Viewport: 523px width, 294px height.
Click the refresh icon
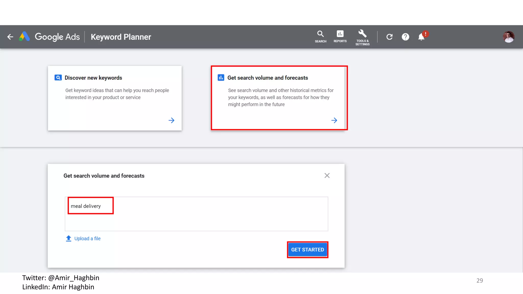pyautogui.click(x=389, y=37)
